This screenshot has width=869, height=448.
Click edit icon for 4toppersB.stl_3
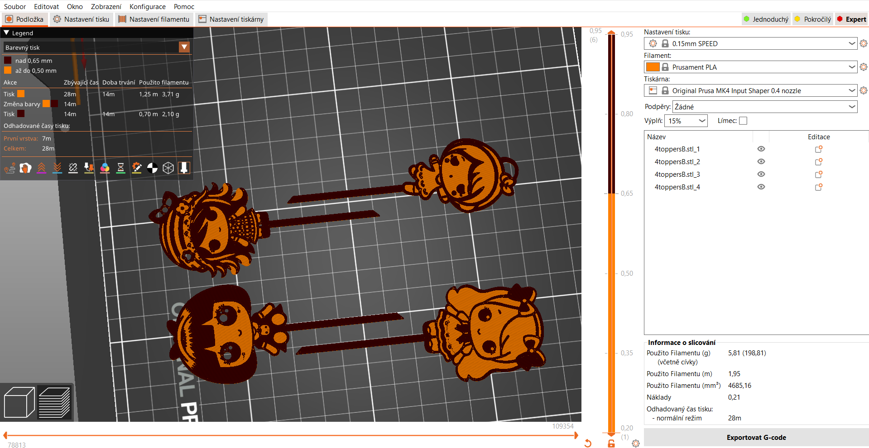point(819,174)
